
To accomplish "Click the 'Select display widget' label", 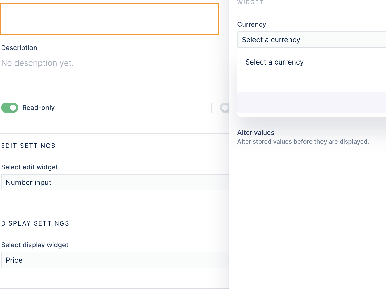I will pos(35,245).
